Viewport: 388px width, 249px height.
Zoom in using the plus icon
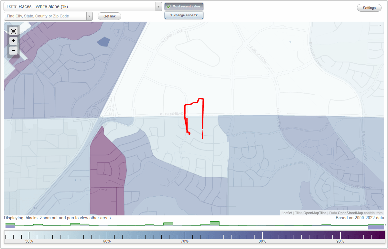point(13,41)
